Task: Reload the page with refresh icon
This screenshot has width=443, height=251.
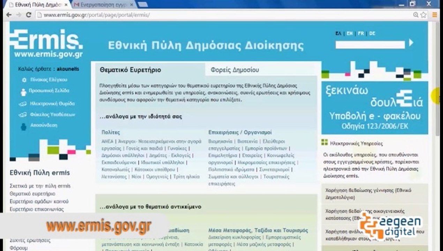Action: (x=29, y=15)
